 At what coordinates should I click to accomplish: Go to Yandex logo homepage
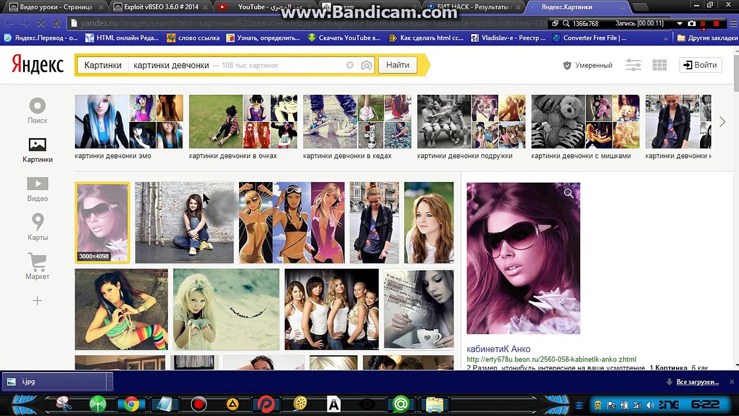tap(38, 65)
